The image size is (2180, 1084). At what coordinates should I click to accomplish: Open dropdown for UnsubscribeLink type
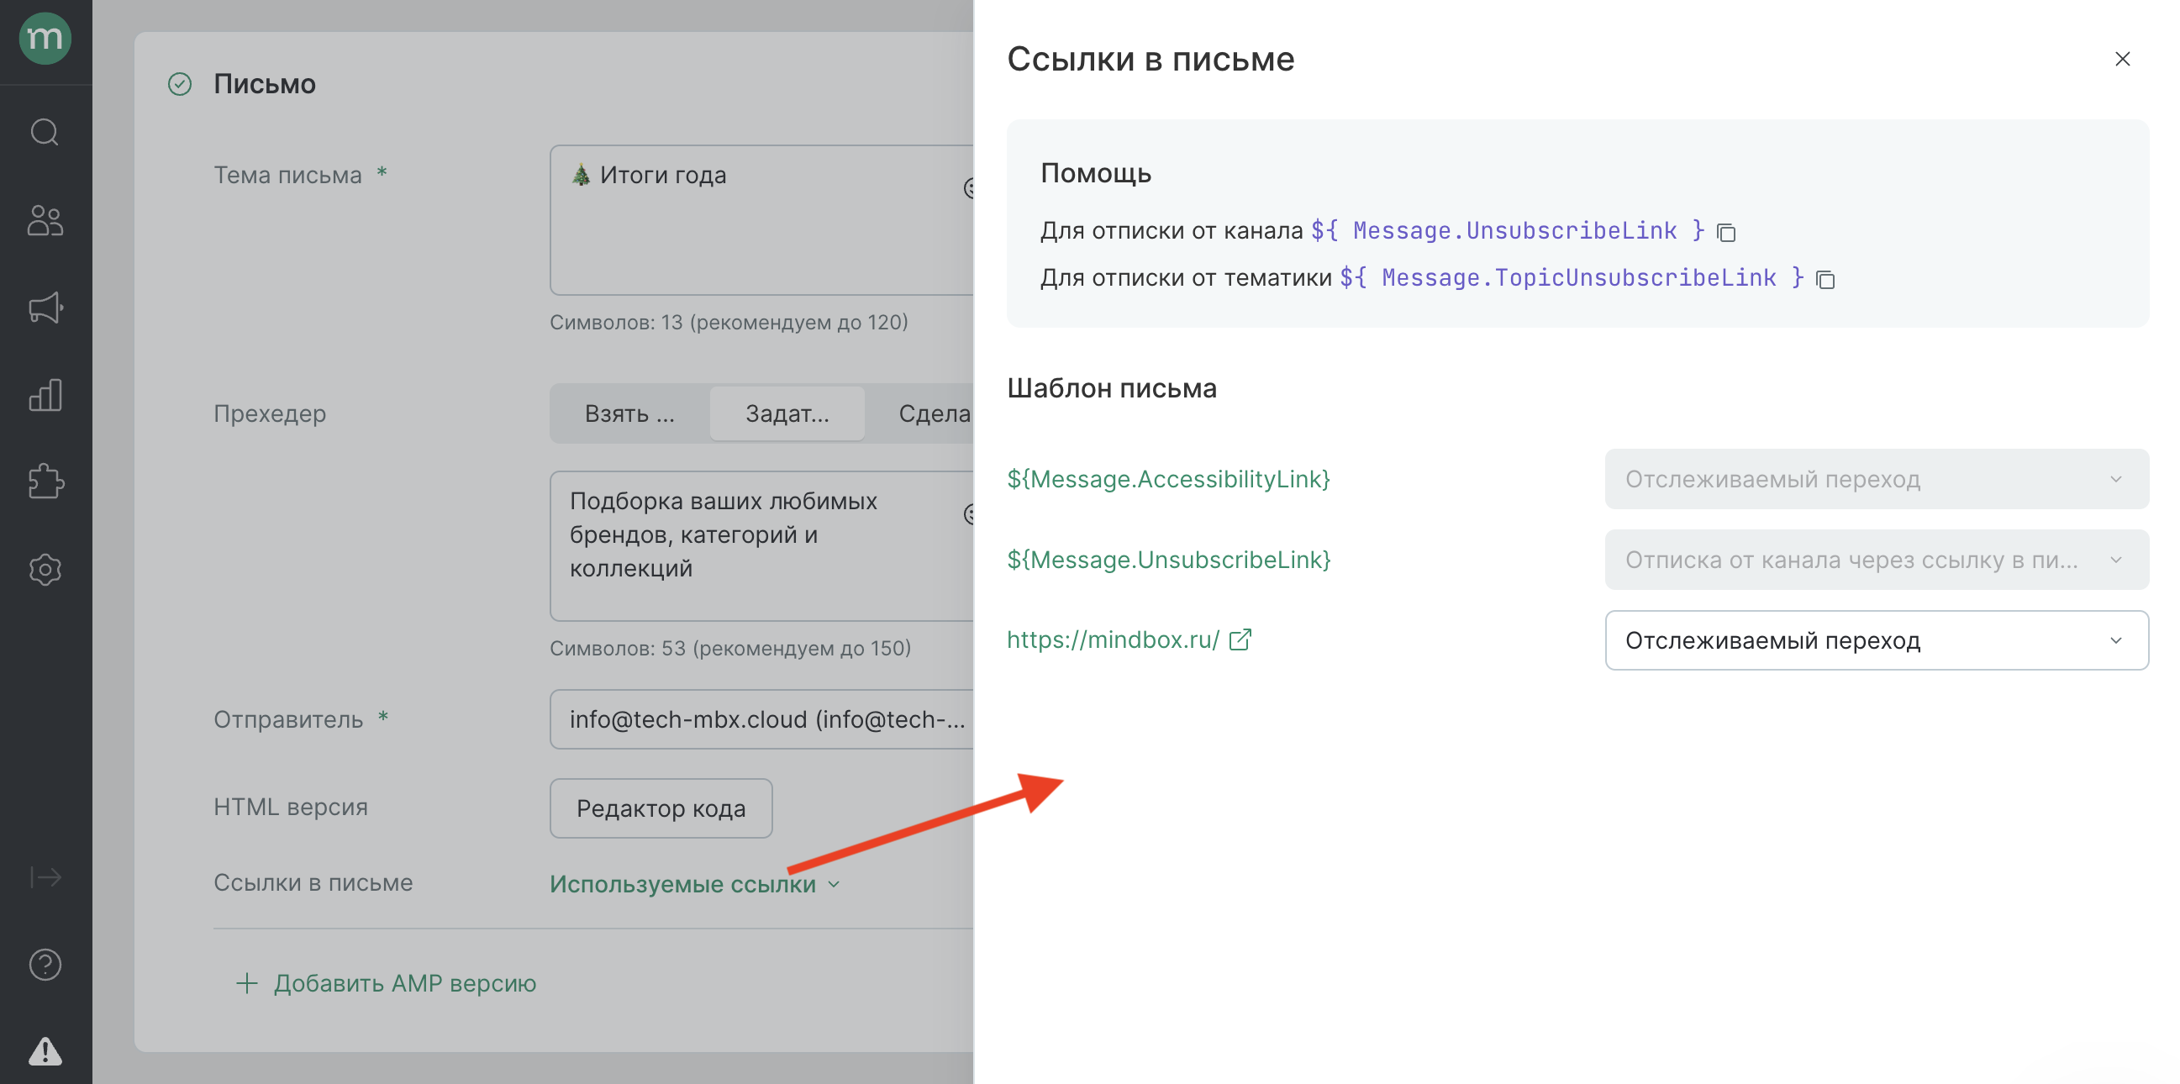coord(1876,560)
